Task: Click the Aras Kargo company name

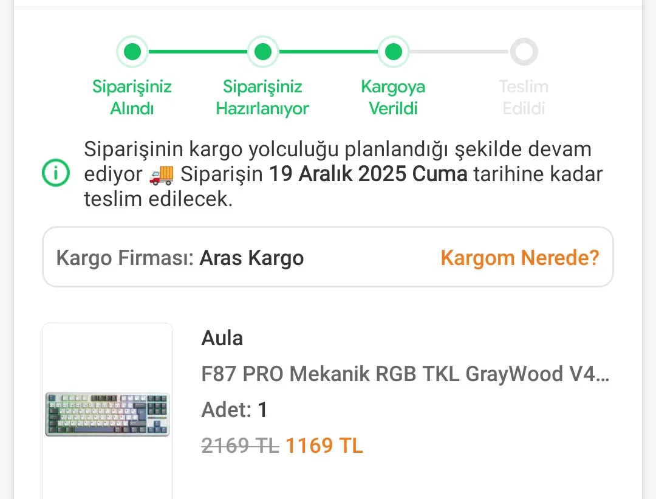Action: (x=251, y=258)
